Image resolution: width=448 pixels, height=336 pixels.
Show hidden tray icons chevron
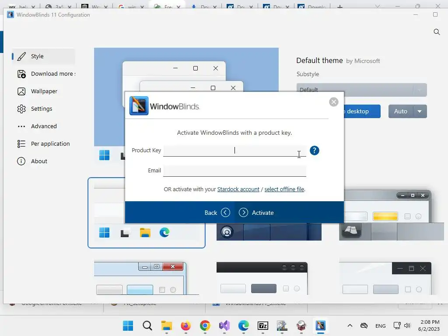350,325
